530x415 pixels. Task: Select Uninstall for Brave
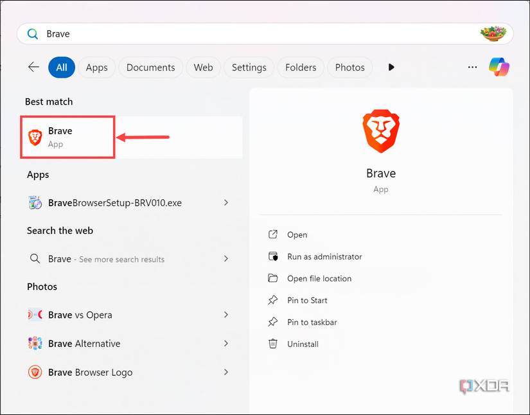303,344
